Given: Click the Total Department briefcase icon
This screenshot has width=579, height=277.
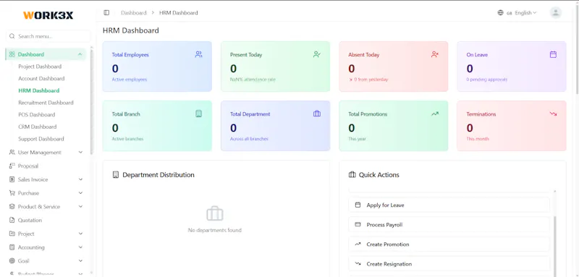Looking at the screenshot, I should click(317, 114).
